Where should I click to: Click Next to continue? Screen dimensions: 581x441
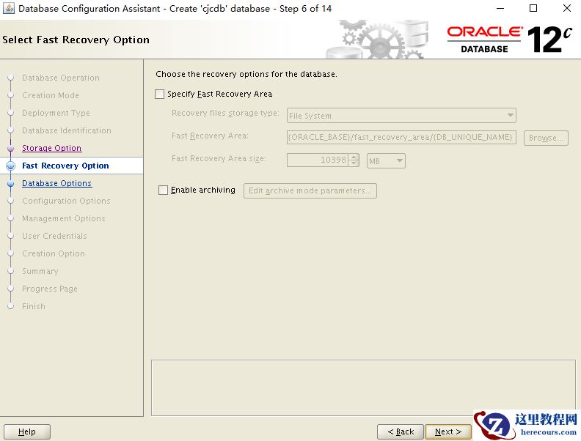448,431
